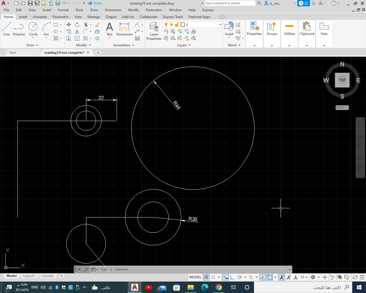The width and height of the screenshot is (366, 293).
Task: Toggle the grid display in status bar
Action: point(206,277)
